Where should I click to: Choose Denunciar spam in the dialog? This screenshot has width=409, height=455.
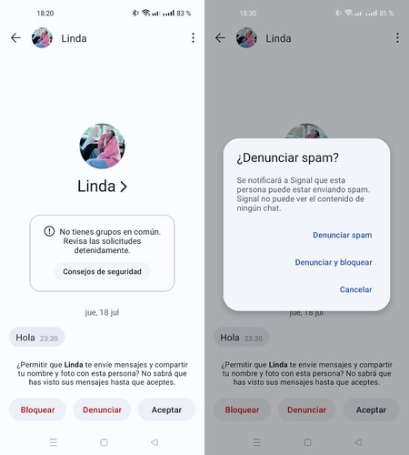tap(343, 235)
